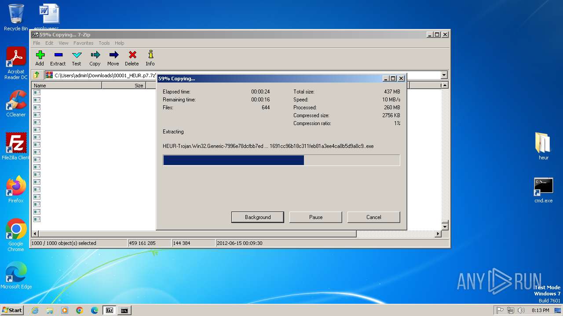Viewport: 563px width, 316px height.
Task: Open the CCleaner desktop shortcut
Action: (16, 104)
